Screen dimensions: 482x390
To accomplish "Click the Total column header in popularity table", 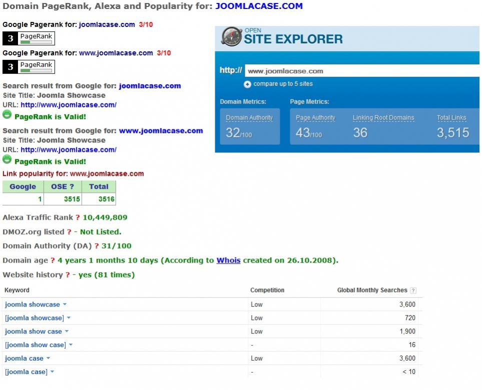I will pos(99,187).
